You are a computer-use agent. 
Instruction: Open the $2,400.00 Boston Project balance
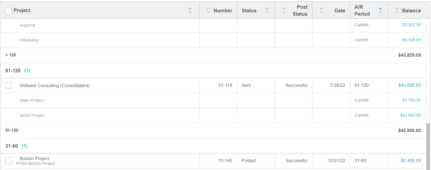click(x=411, y=161)
